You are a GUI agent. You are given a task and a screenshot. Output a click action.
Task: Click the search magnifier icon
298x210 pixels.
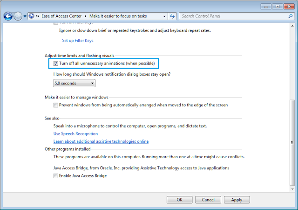tap(291, 16)
